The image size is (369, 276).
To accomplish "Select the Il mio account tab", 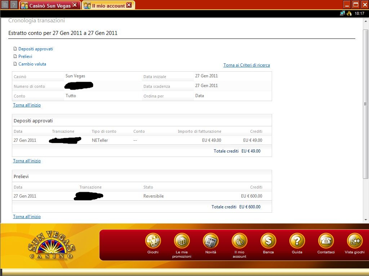I will tap(108, 5).
